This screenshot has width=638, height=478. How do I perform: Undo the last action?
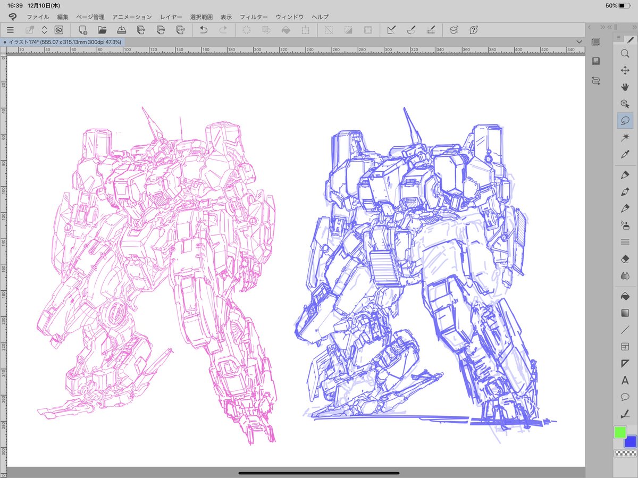pyautogui.click(x=204, y=30)
